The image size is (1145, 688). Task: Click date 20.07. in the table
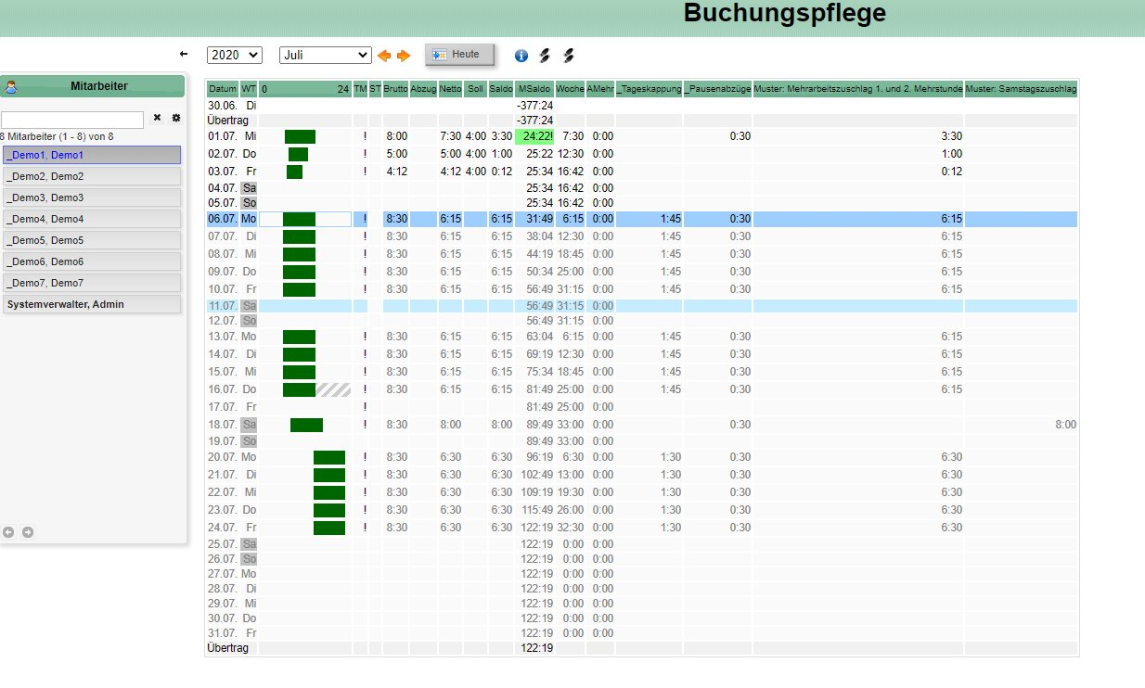click(x=223, y=457)
